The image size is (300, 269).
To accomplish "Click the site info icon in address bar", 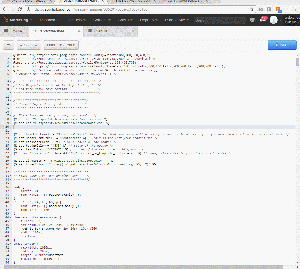I will [29, 9].
